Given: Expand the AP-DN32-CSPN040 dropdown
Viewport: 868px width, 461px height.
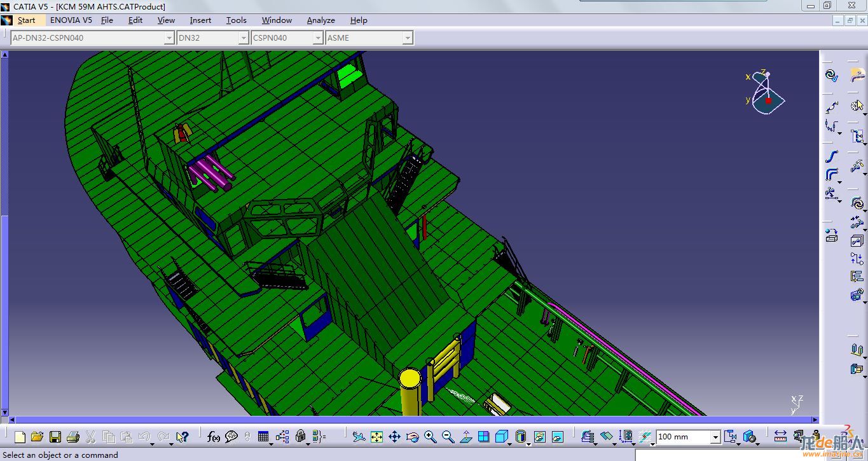Looking at the screenshot, I should [x=169, y=38].
